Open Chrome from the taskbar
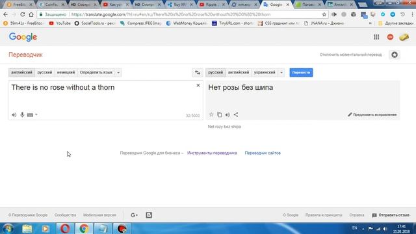 (x=84, y=228)
